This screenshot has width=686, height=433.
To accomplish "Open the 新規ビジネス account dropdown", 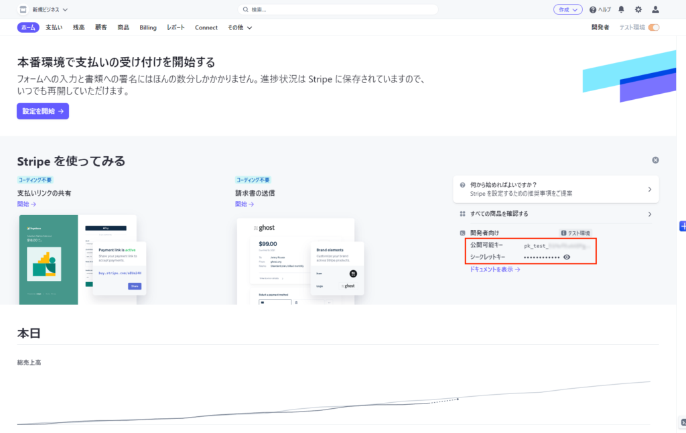I will [50, 9].
